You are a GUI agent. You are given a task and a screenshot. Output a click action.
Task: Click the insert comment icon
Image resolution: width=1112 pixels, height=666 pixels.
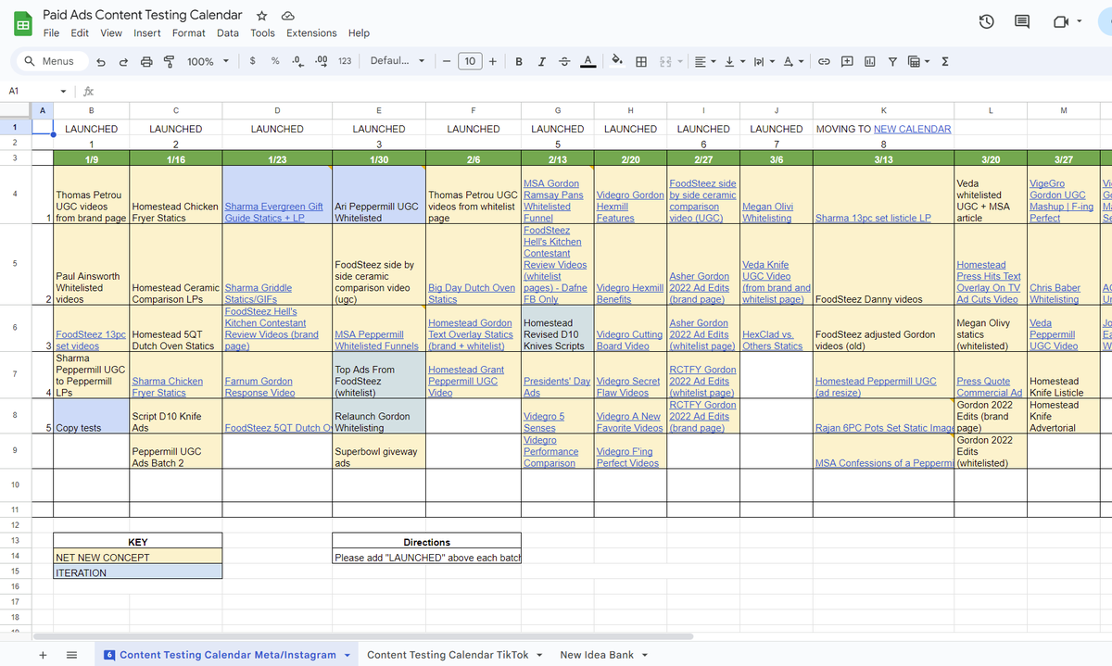(x=847, y=61)
